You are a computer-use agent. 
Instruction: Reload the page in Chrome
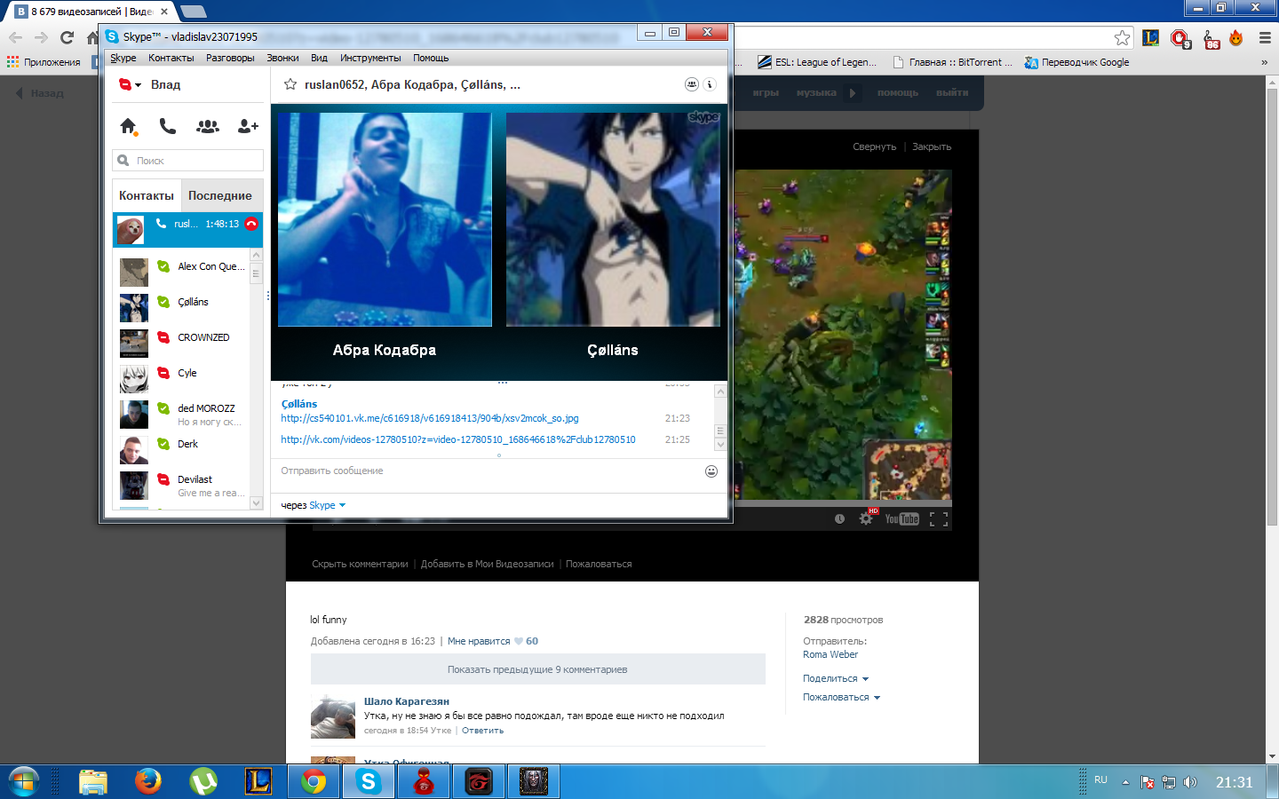[x=67, y=37]
